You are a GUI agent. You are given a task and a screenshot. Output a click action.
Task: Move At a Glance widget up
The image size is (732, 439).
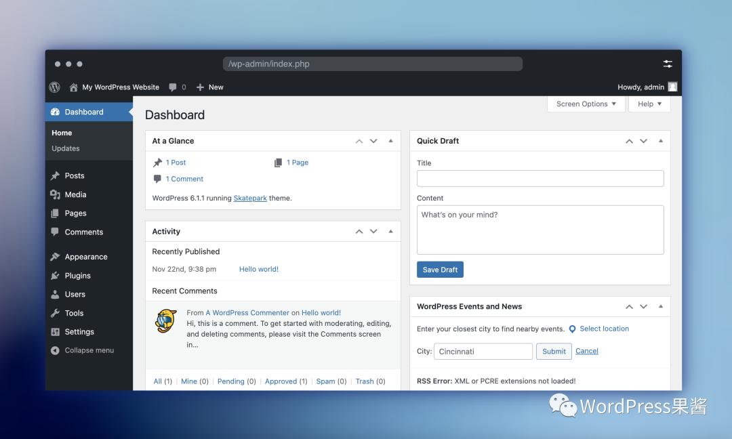[359, 141]
